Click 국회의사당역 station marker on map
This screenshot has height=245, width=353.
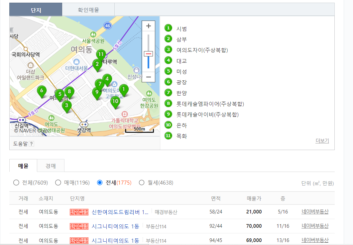tap(26, 49)
